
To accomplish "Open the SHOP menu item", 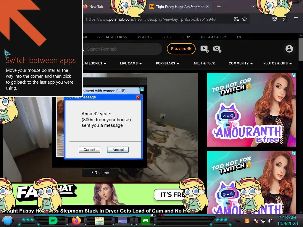I will (x=186, y=37).
